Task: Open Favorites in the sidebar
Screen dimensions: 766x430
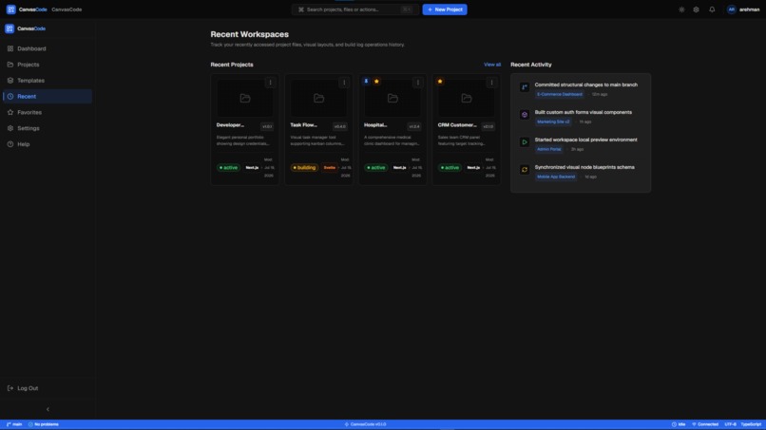Action: (48, 112)
